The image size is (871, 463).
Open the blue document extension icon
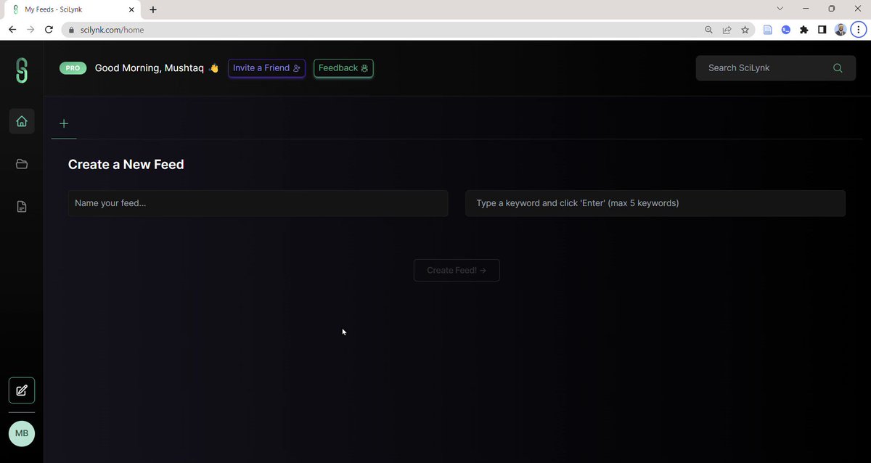coord(768,30)
